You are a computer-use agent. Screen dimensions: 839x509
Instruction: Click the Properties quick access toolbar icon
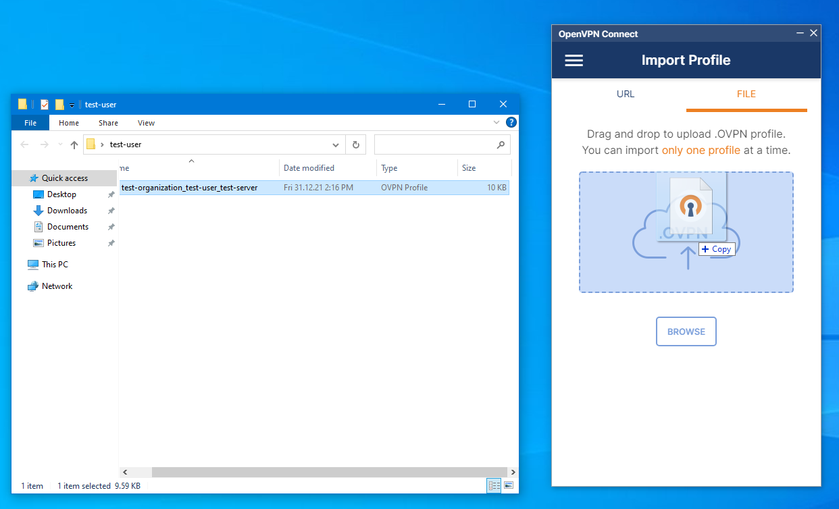click(x=45, y=105)
